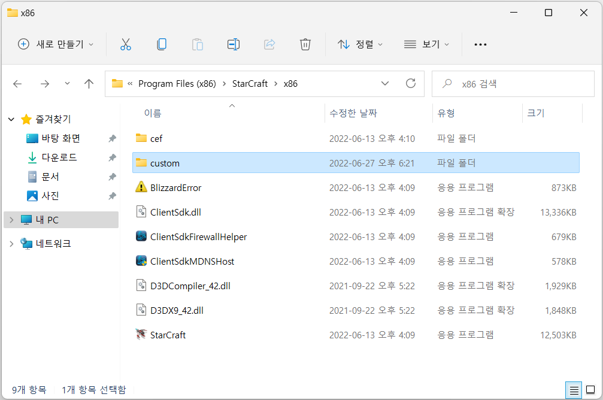Click the Copy icon in toolbar
This screenshot has width=603, height=400.
(x=162, y=44)
